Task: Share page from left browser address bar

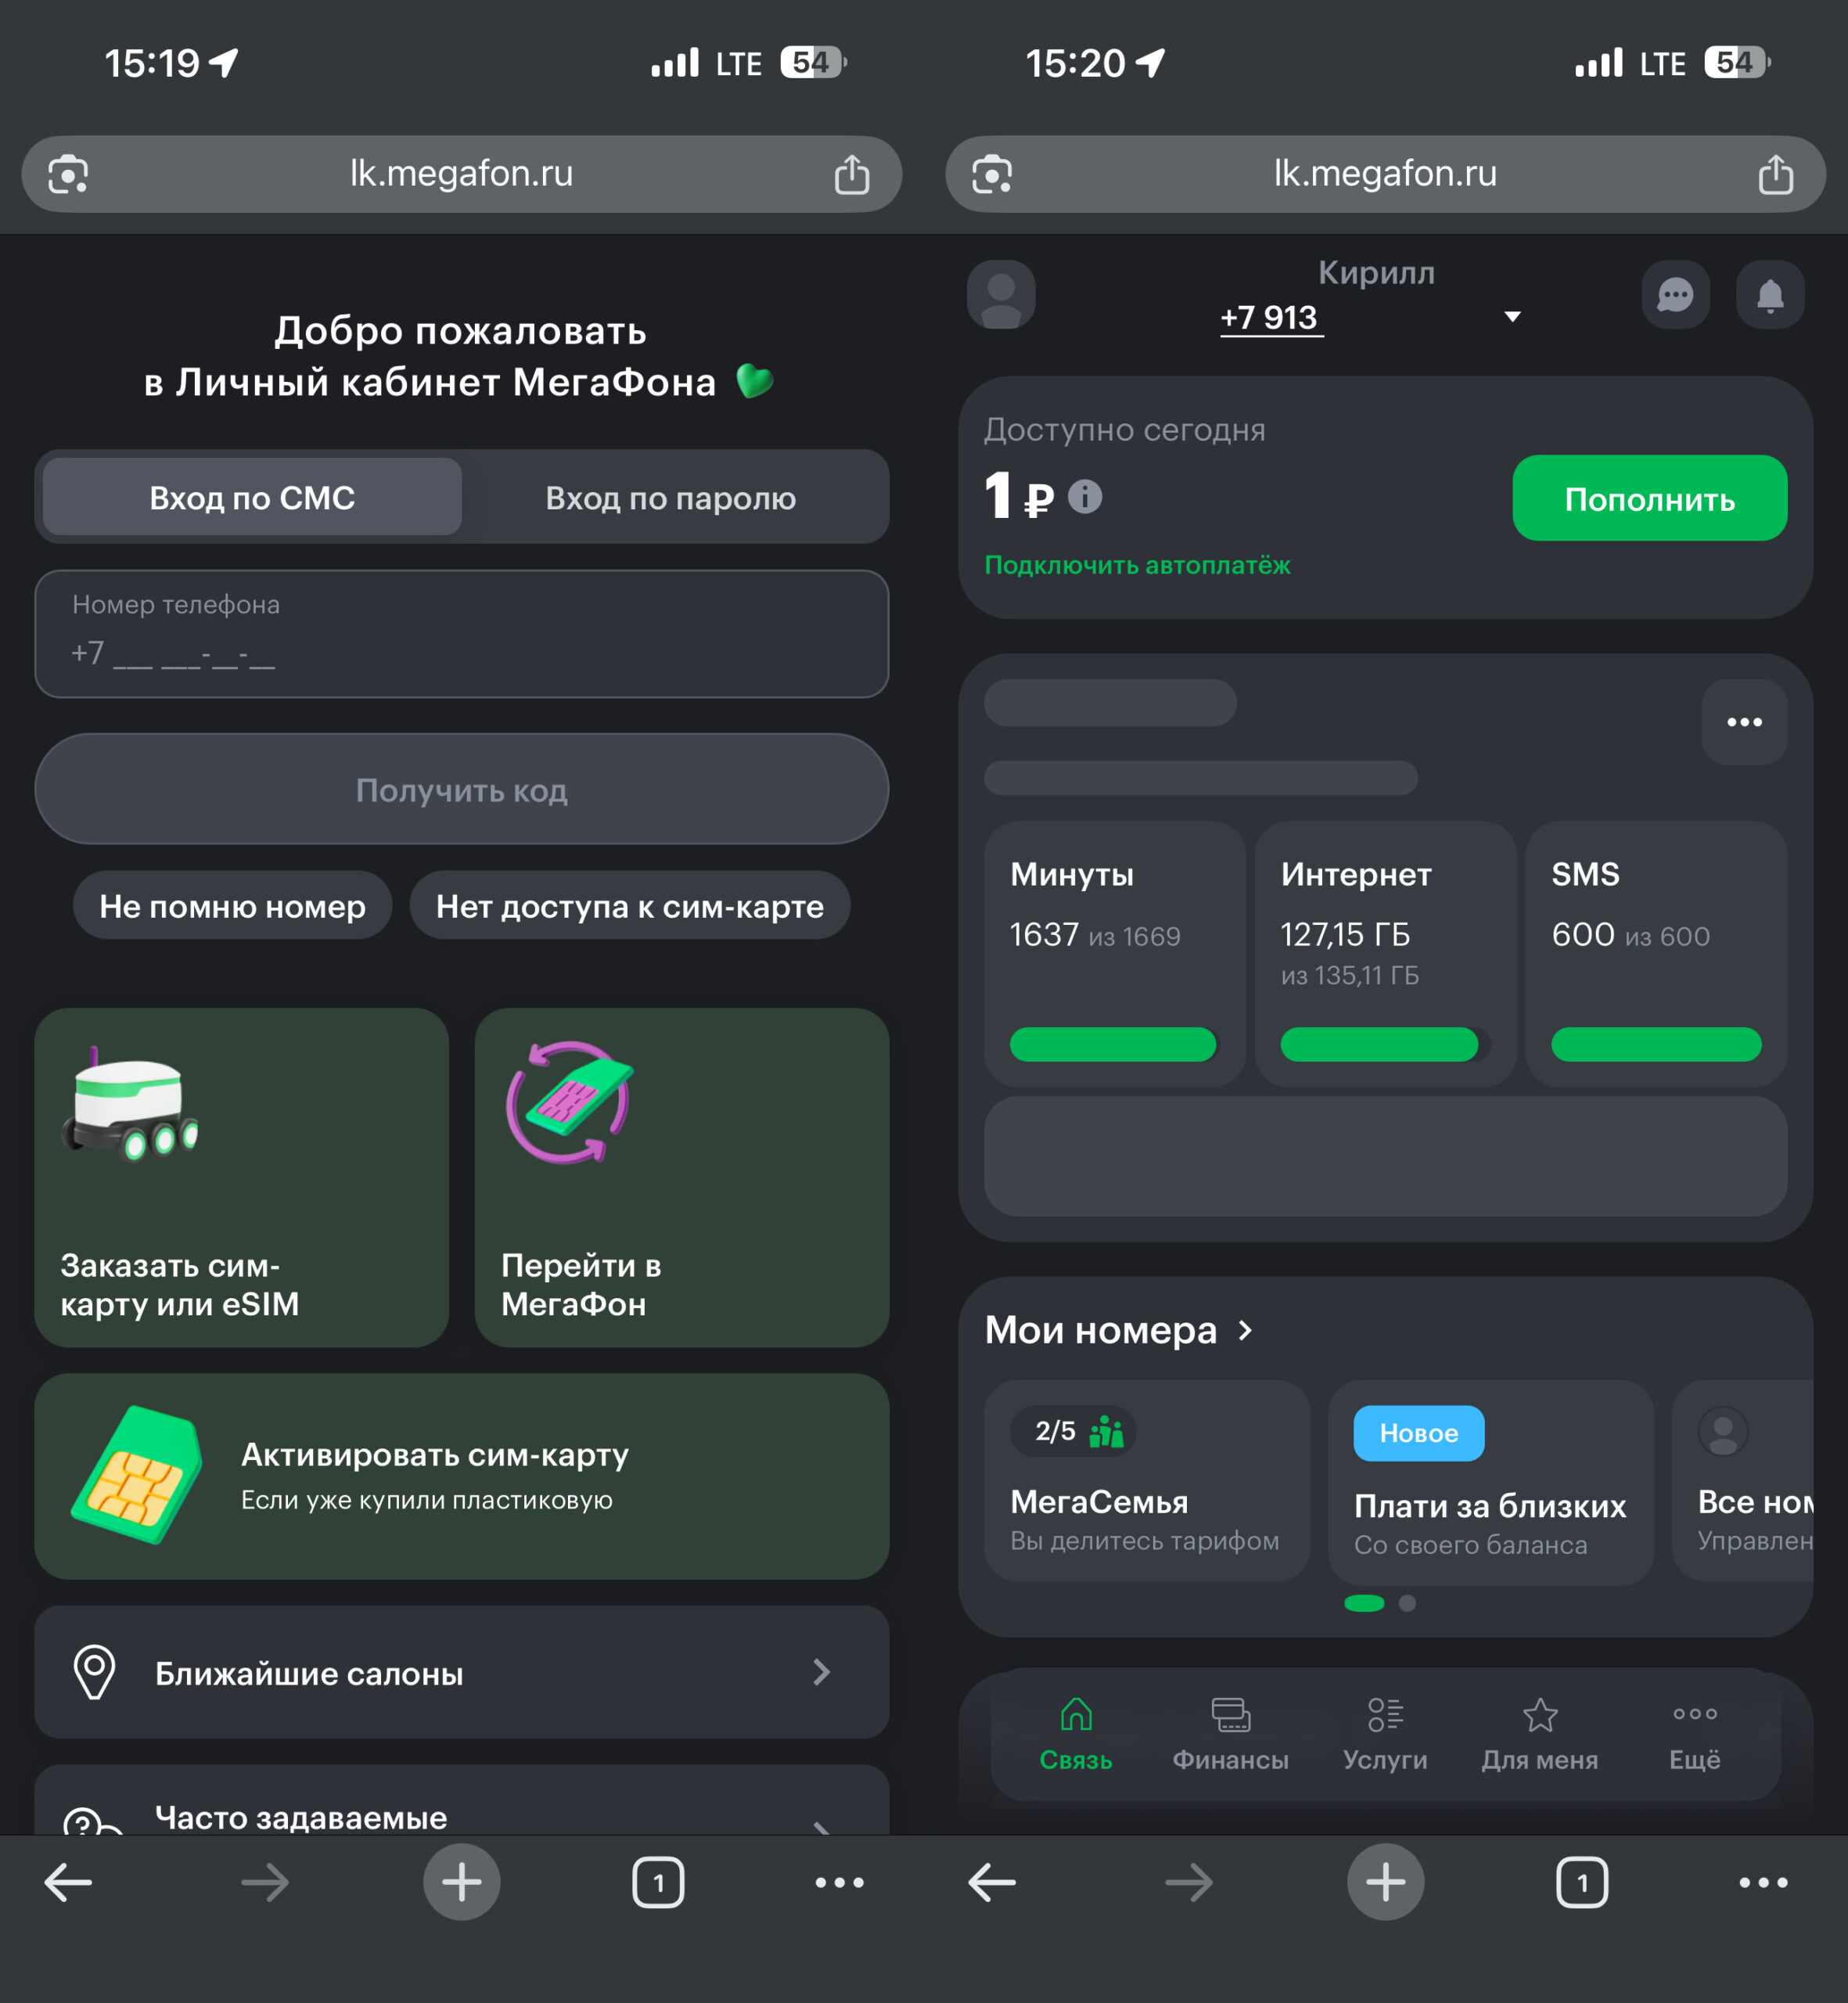Action: tap(852, 174)
